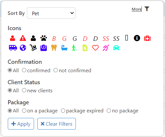Click the Apply button
Viewport: 165px width, 137px height.
pyautogui.click(x=21, y=124)
